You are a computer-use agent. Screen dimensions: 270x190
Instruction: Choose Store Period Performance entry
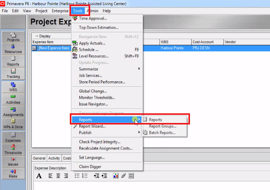point(107,82)
